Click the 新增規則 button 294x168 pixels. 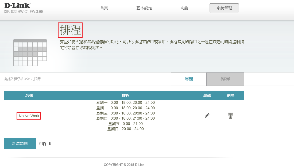20,144
